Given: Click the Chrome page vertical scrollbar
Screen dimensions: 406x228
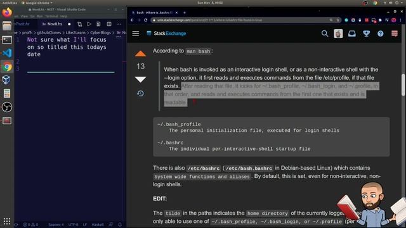Looking at the screenshot, I should coord(403,85).
